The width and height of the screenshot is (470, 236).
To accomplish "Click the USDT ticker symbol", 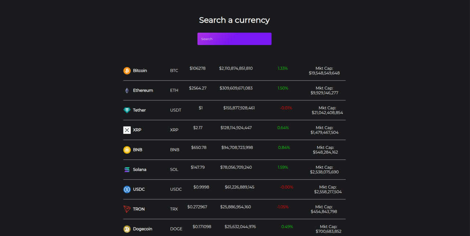I will click(176, 110).
